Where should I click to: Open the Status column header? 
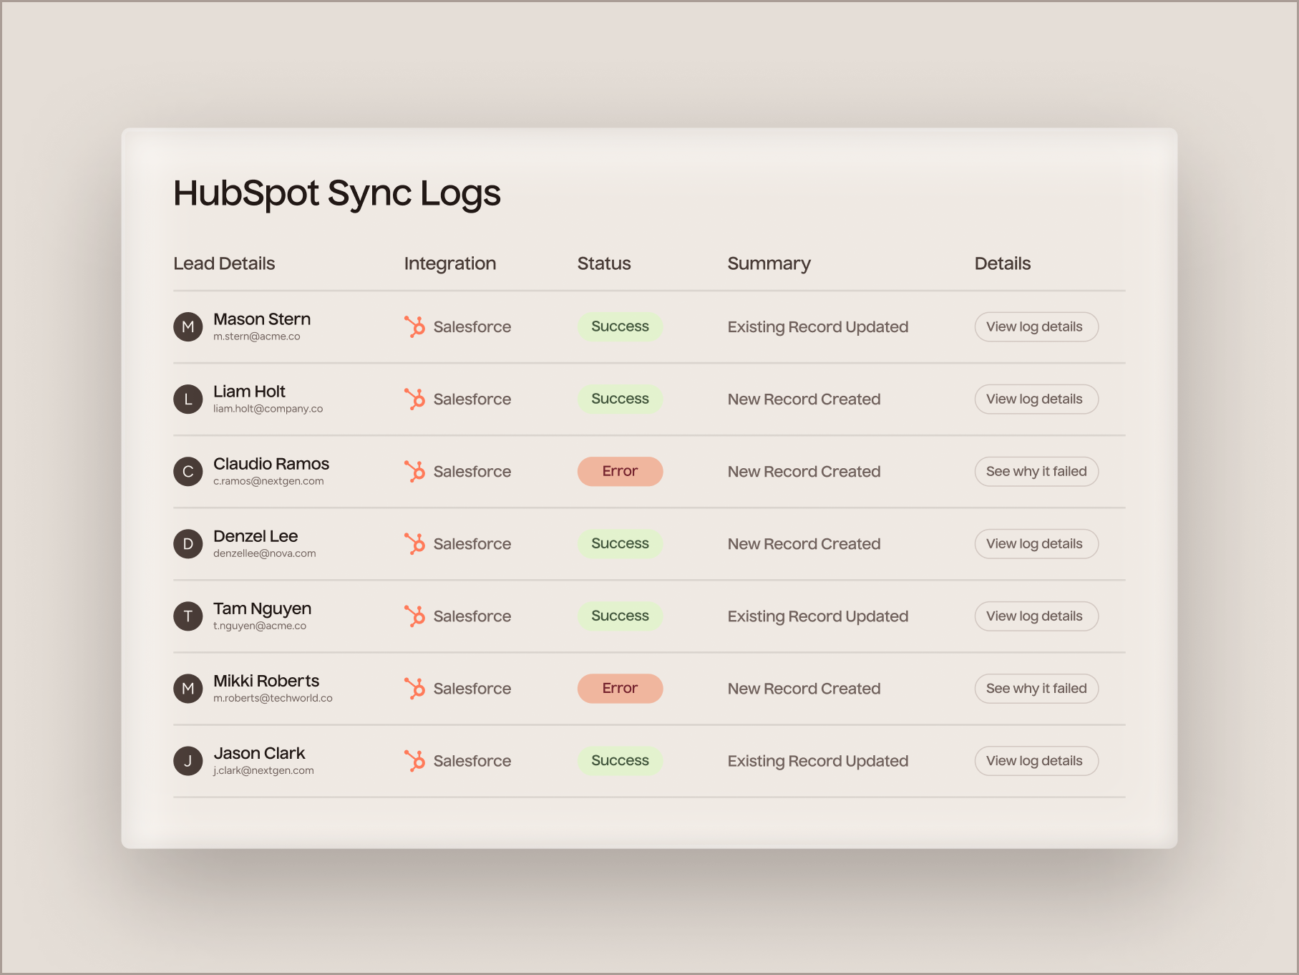click(x=603, y=263)
